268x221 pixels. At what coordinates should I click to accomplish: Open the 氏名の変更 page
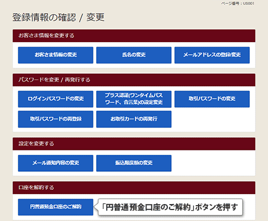point(134,55)
